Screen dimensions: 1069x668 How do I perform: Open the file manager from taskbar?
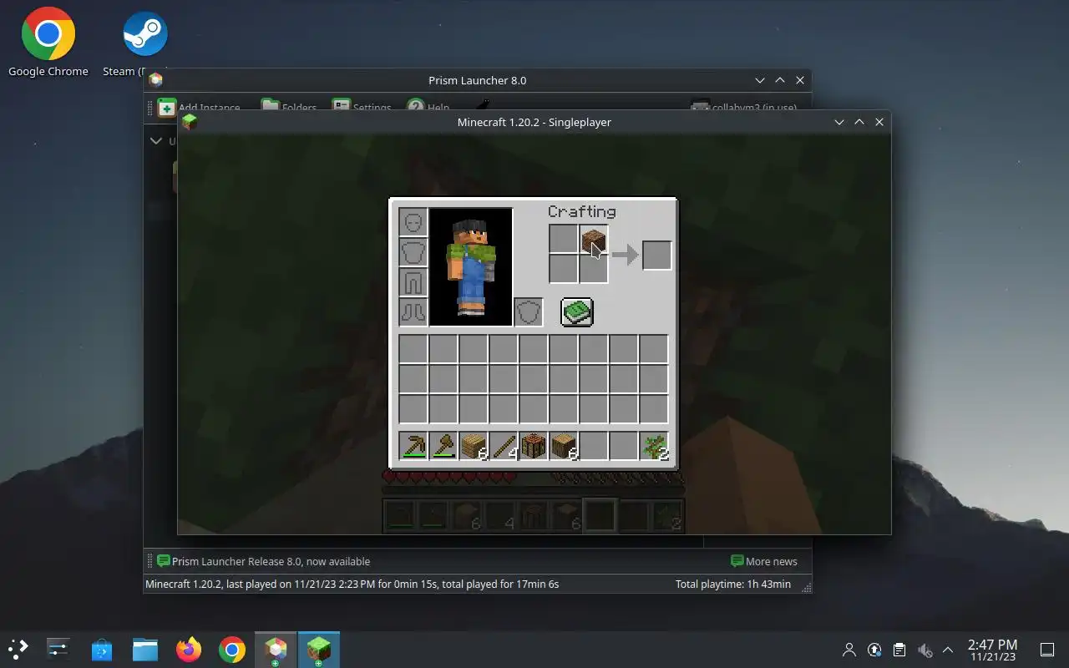click(145, 649)
